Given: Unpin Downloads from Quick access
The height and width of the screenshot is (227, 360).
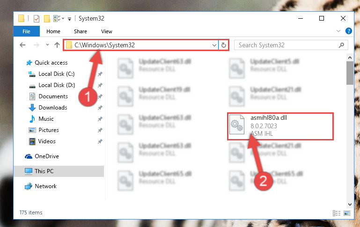Looking at the screenshot, I should [x=100, y=108].
